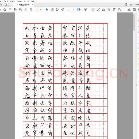The height and width of the screenshot is (139, 139).
Task: Select the open document tab
Action: [x=23, y=5]
